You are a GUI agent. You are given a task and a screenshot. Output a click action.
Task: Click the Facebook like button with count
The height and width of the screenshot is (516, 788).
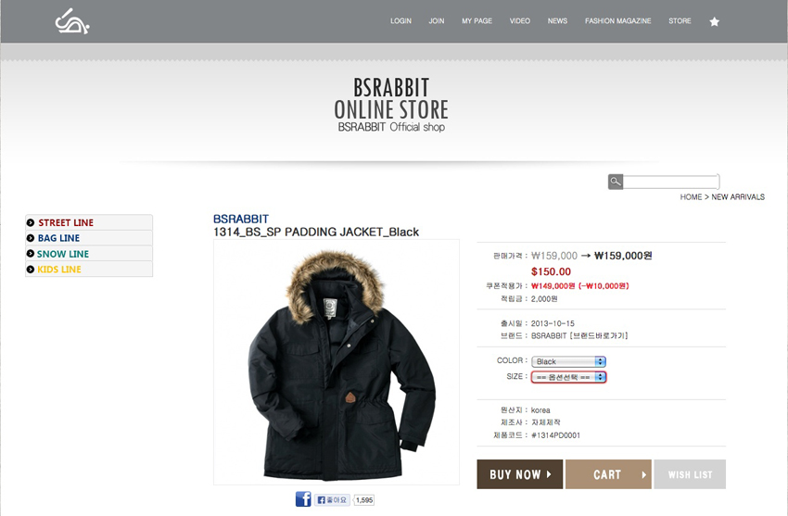[344, 500]
